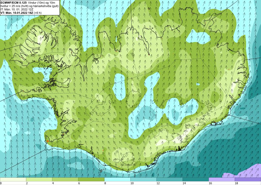Click the legend label '10'
This screenshot has width=261, height=185.
[x=132, y=183]
